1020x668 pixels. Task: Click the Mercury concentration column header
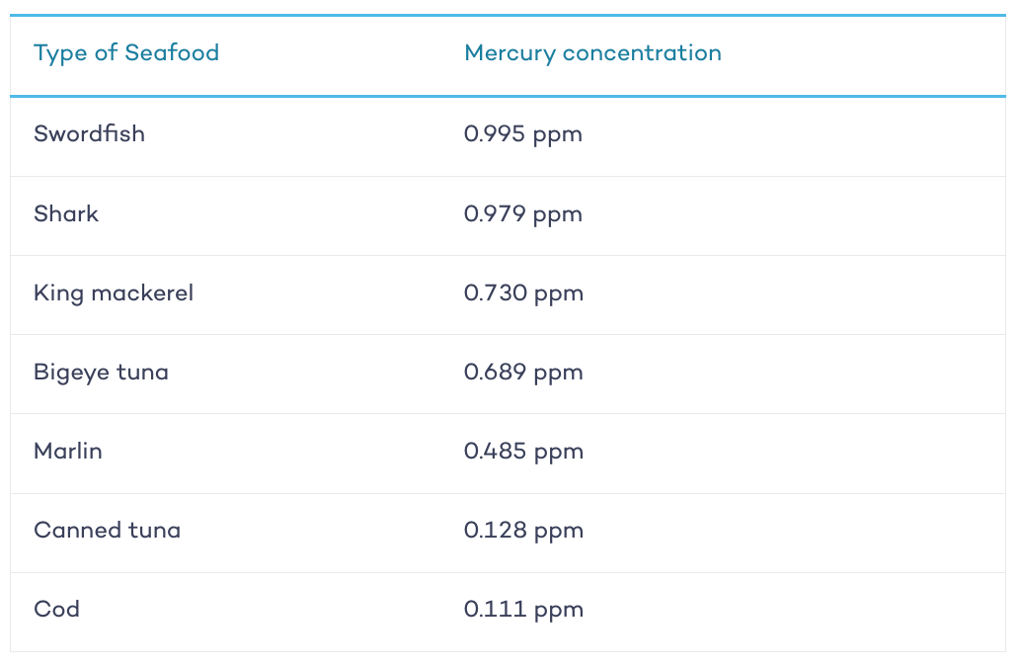[x=592, y=53]
